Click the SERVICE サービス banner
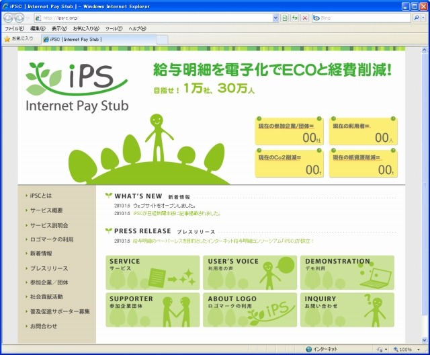Screen dimensions: 430x355 pyautogui.click(x=153, y=272)
